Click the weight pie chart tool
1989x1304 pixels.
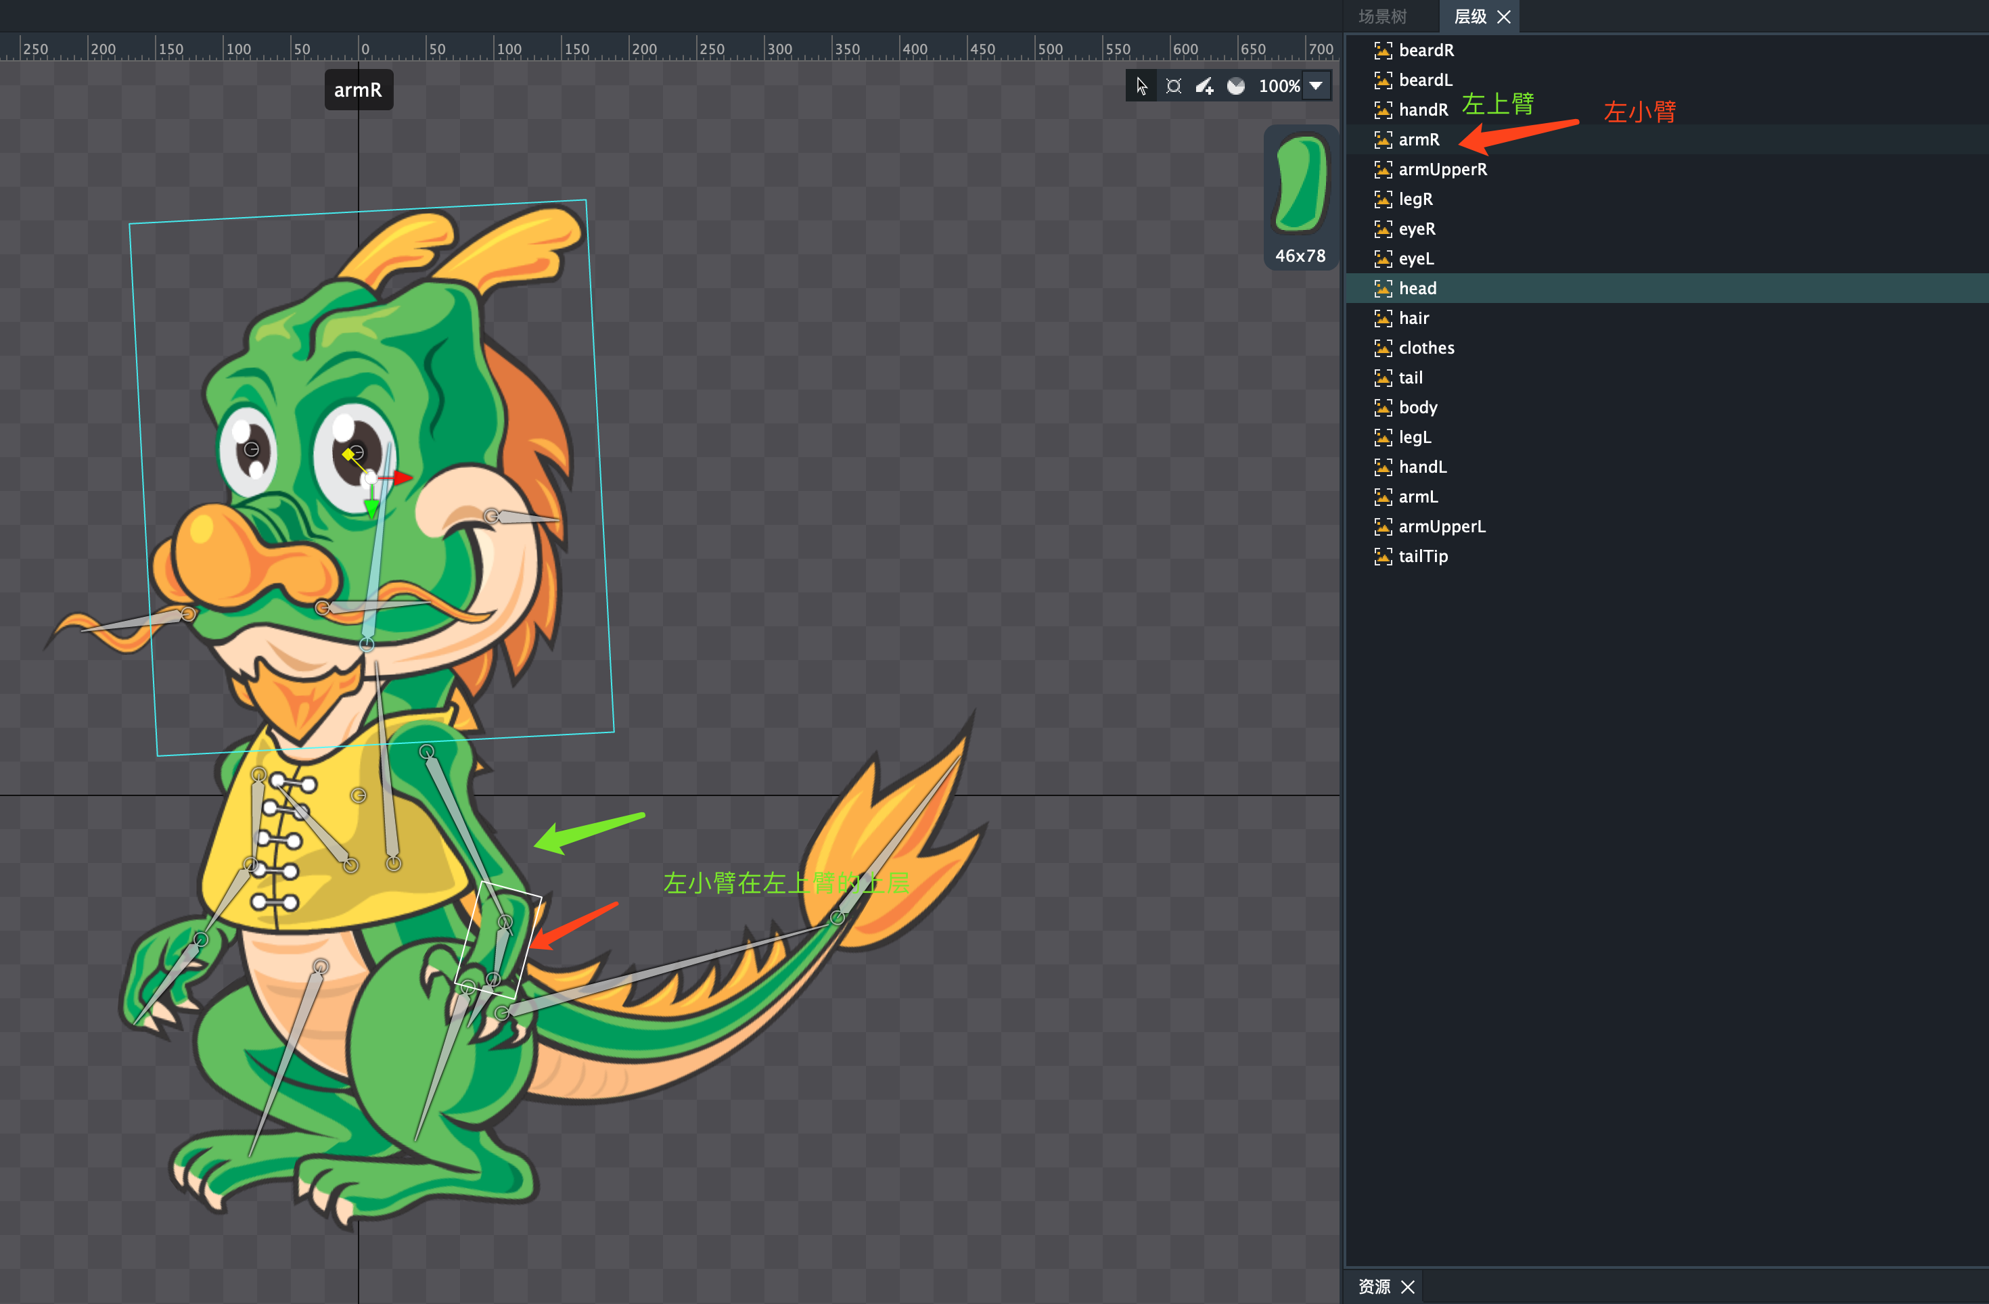pyautogui.click(x=1236, y=86)
